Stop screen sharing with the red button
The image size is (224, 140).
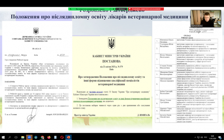(146, 9)
